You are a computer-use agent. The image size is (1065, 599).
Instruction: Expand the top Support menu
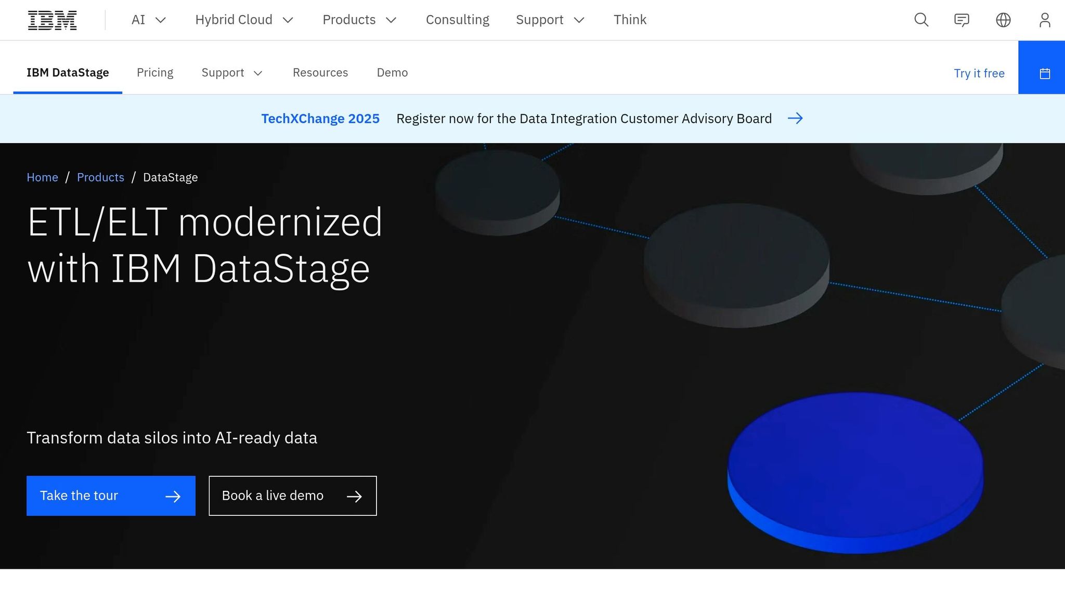click(x=550, y=20)
